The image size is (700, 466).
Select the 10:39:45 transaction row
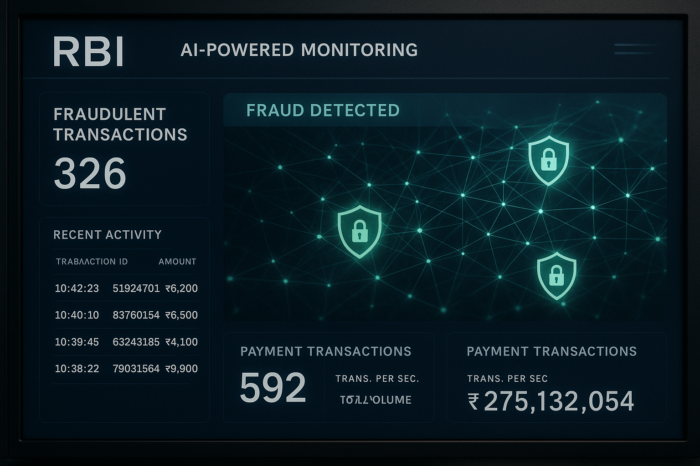126,342
